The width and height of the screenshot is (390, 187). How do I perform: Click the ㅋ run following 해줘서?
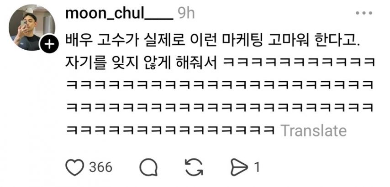pyautogui.click(x=299, y=62)
